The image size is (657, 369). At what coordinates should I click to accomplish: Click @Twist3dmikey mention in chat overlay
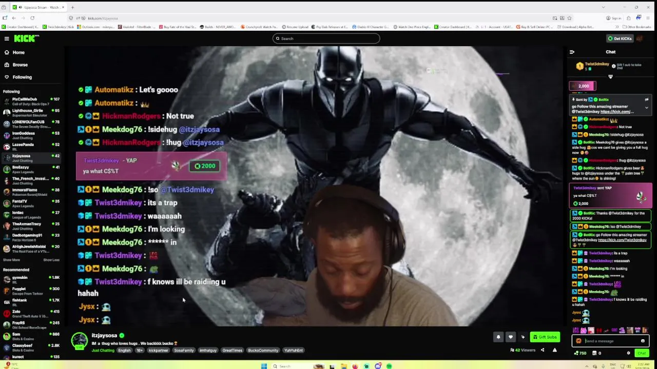pos(187,190)
